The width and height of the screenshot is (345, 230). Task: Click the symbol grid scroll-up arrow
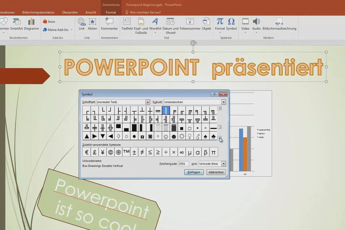coord(220,108)
